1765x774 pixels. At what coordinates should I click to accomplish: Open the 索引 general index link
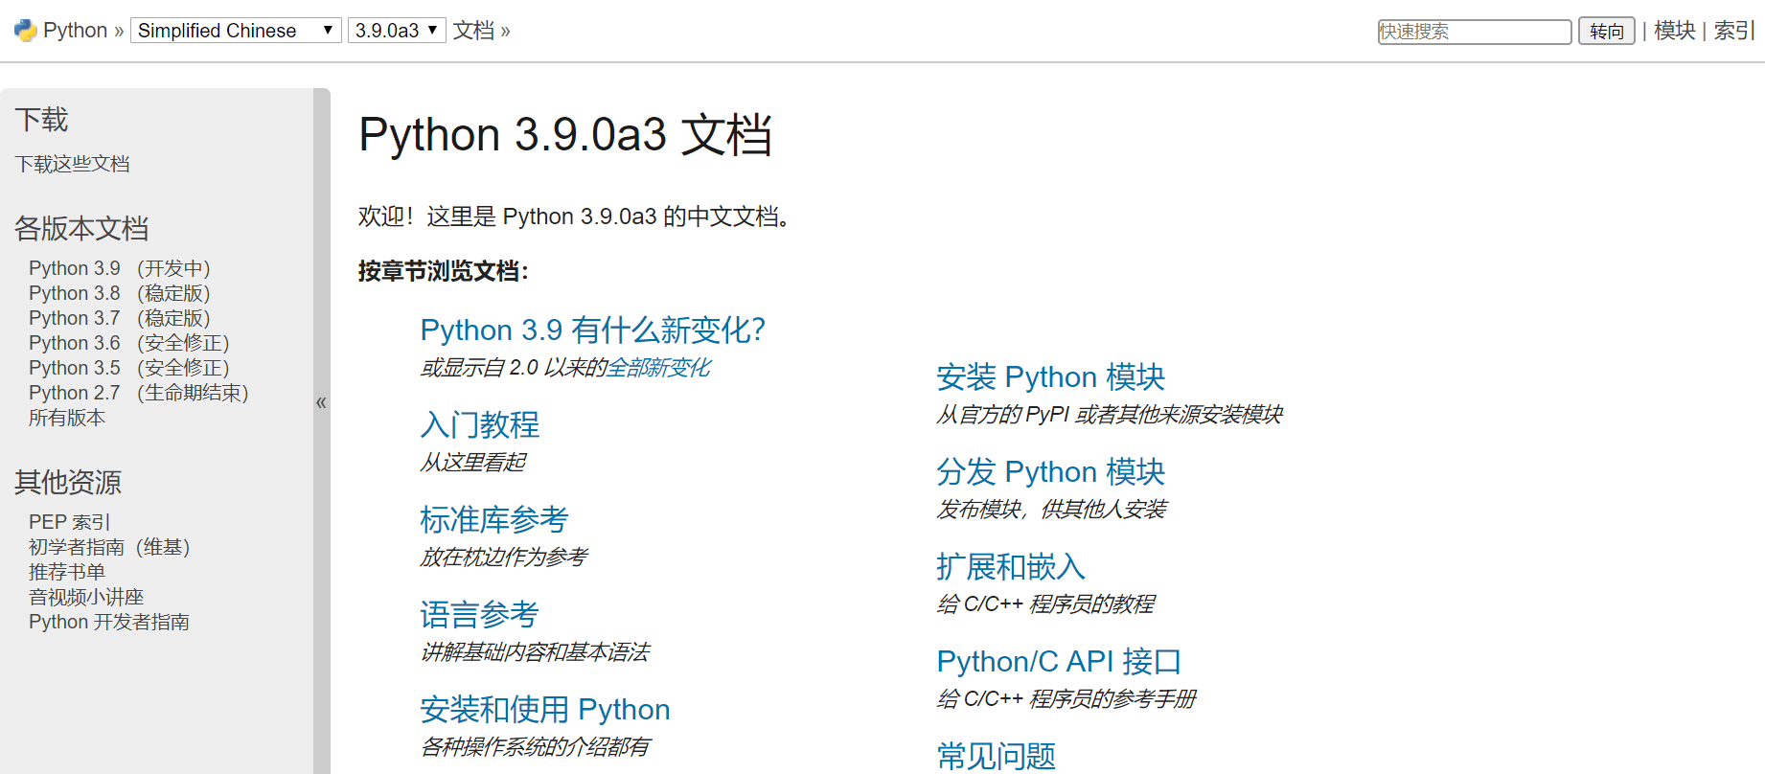(1734, 31)
